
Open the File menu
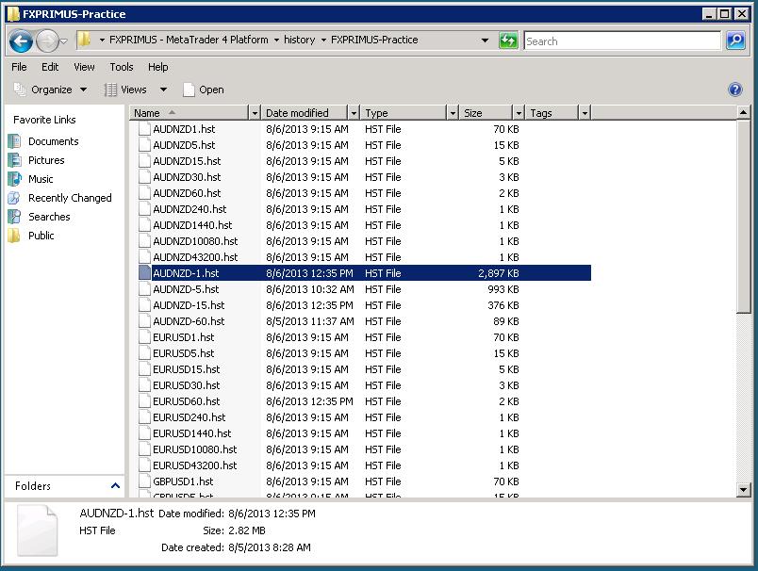tap(19, 67)
